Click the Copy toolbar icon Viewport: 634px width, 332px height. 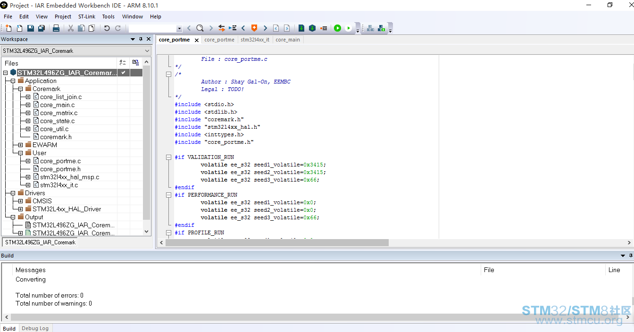[x=81, y=28]
